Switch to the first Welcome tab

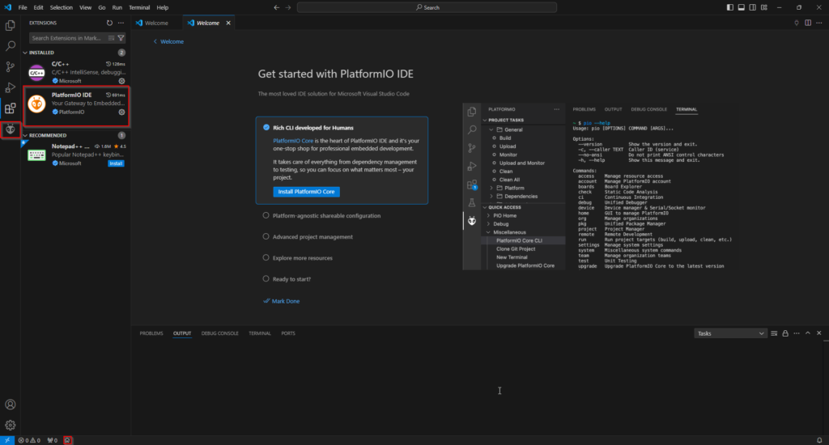click(x=156, y=23)
